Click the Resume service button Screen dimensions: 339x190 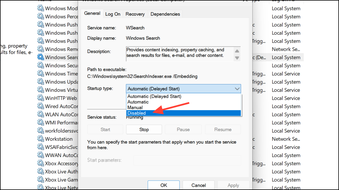(x=223, y=129)
